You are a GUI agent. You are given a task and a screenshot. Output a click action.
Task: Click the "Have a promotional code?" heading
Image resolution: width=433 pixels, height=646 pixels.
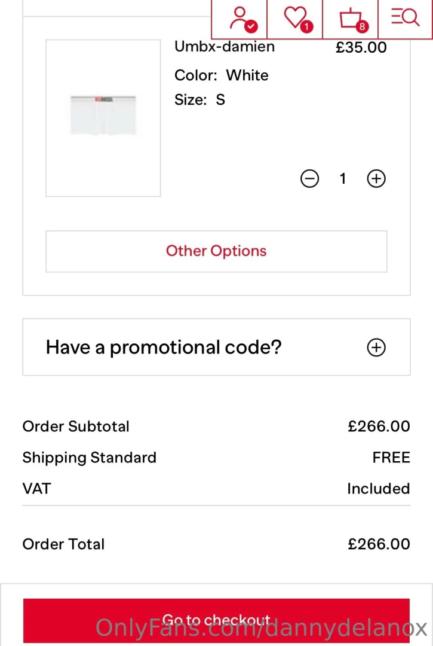click(x=164, y=348)
